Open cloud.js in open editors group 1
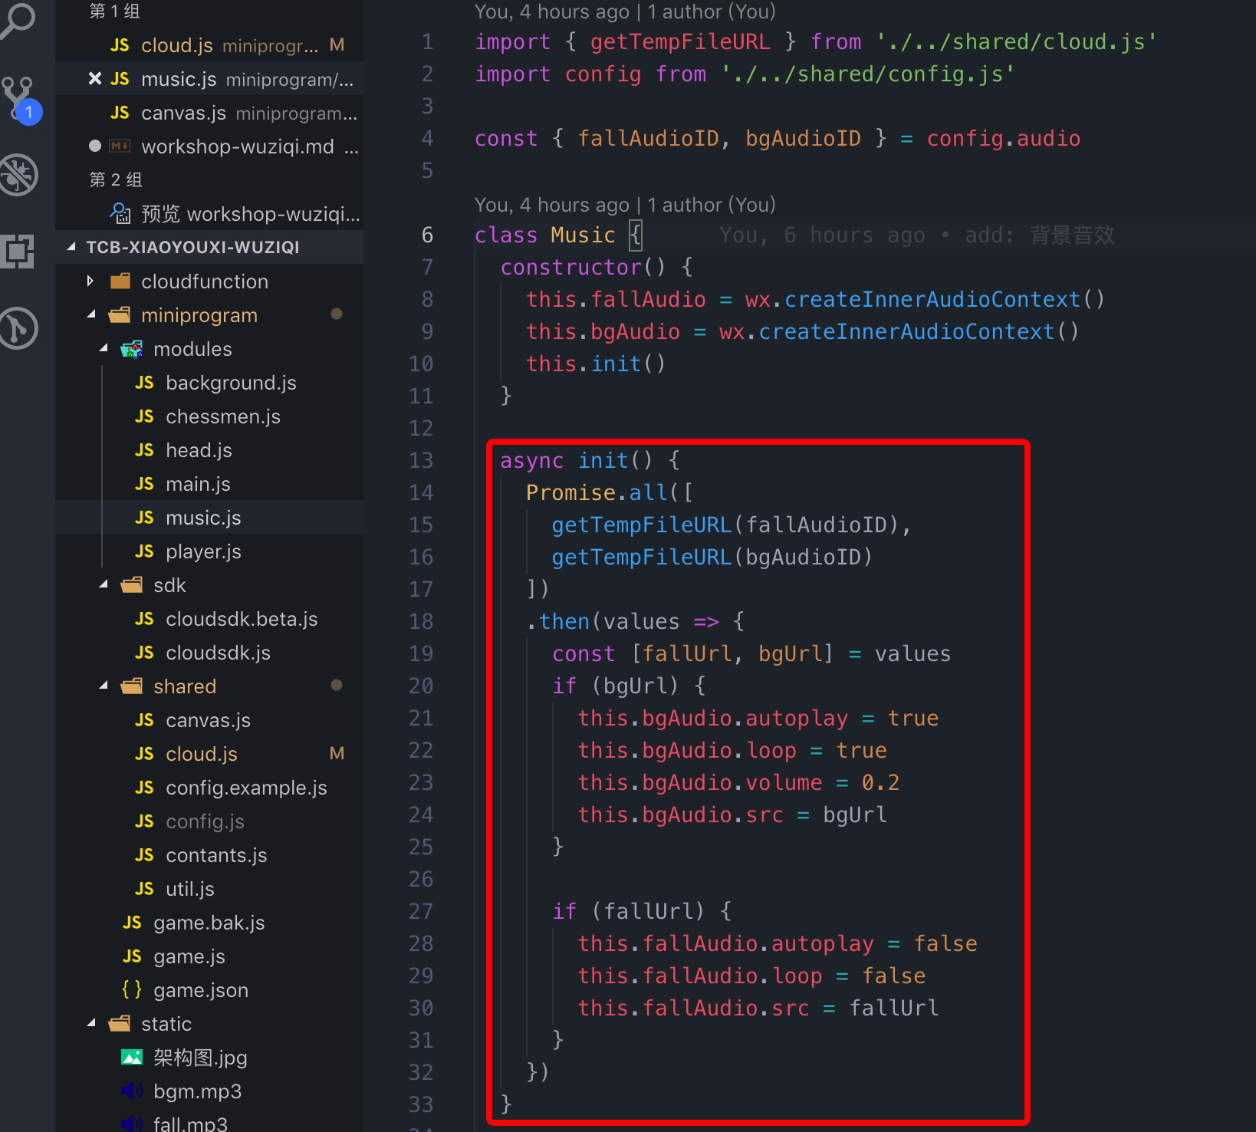The image size is (1256, 1132). pyautogui.click(x=209, y=45)
